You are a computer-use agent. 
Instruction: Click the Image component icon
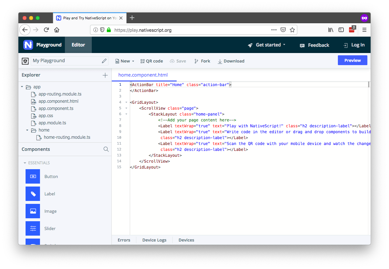click(33, 211)
